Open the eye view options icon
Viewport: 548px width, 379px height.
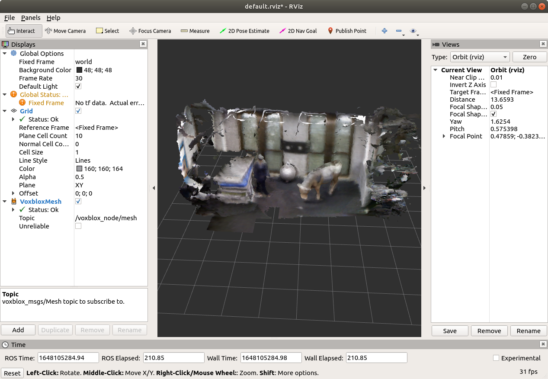pyautogui.click(x=413, y=31)
